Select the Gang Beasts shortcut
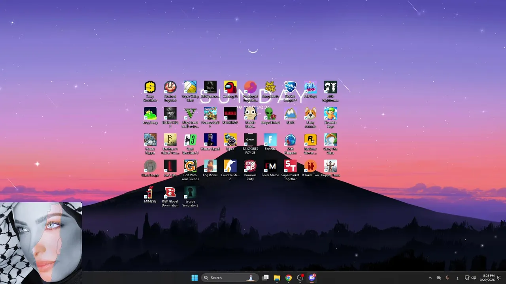This screenshot has width=506, height=284. tap(270, 90)
